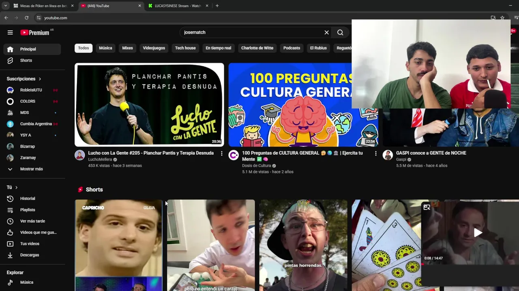This screenshot has height=291, width=519.
Task: Open LuchoMellera channel name link
Action: [x=100, y=160]
